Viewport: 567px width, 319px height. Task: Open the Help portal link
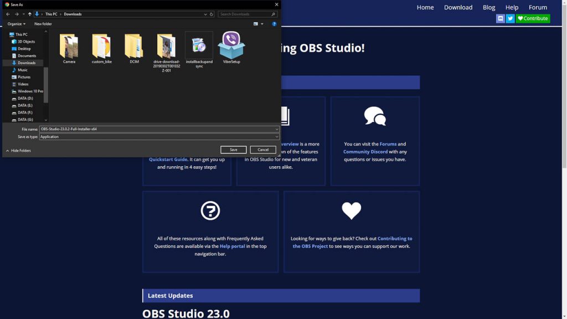(x=232, y=246)
